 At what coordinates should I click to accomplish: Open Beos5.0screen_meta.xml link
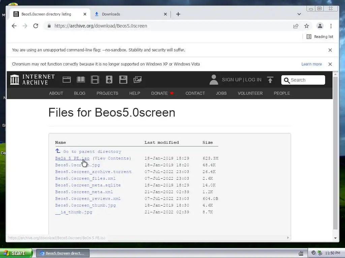pos(84,192)
